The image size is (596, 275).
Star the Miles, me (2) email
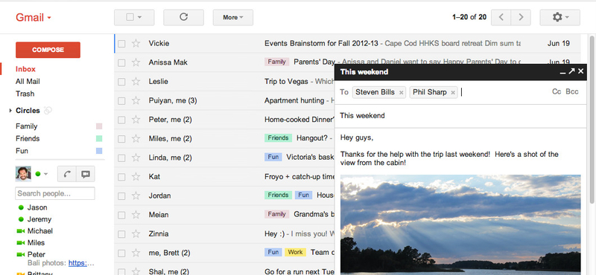click(x=136, y=138)
